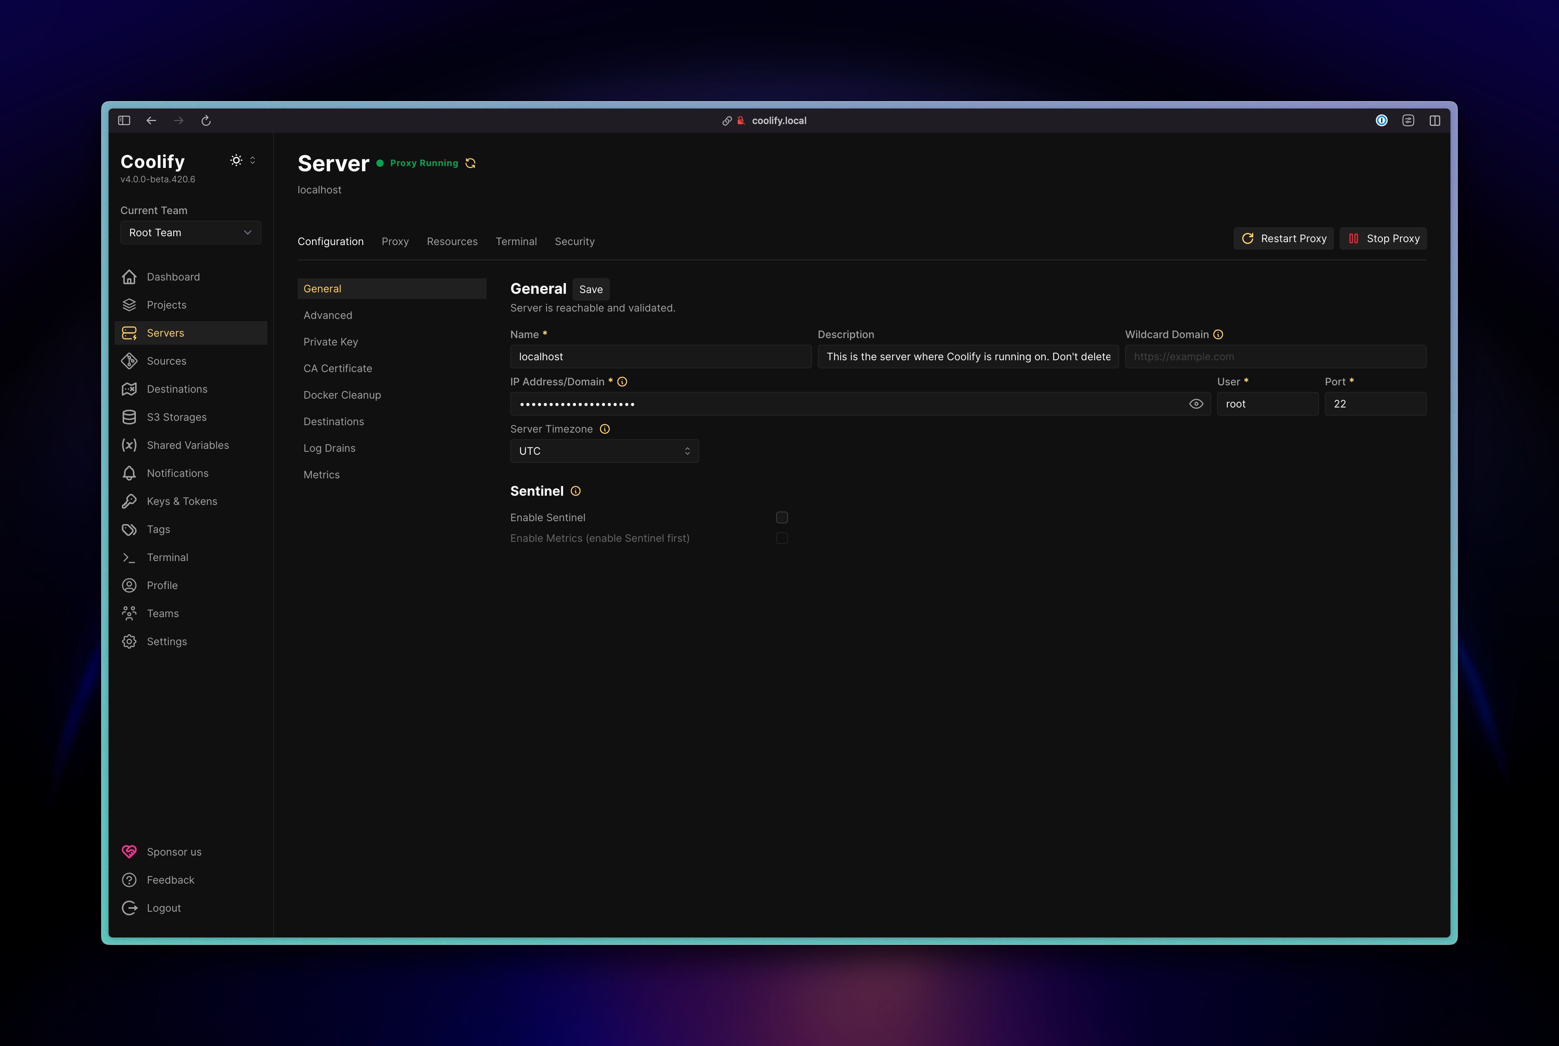Switch to the Resources tab
The height and width of the screenshot is (1046, 1559).
tap(452, 241)
